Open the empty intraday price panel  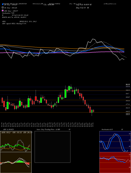pyautogui.click(x=52, y=147)
